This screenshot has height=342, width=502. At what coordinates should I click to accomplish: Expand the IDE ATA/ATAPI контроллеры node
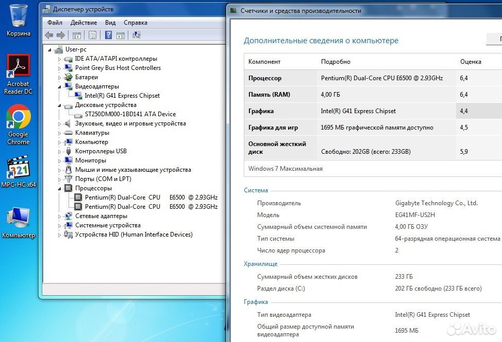pos(59,59)
